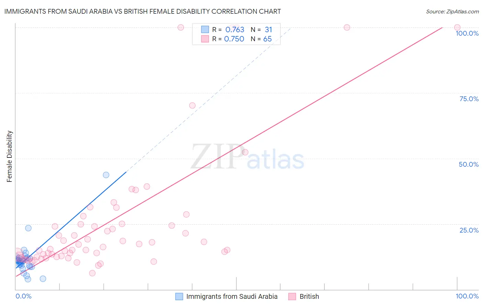This screenshot has height=306, width=483.
Task: Click the chart title text
Action: pos(143,12)
